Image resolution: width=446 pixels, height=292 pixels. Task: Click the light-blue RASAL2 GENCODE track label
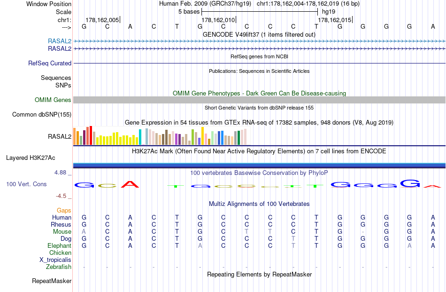click(60, 41)
